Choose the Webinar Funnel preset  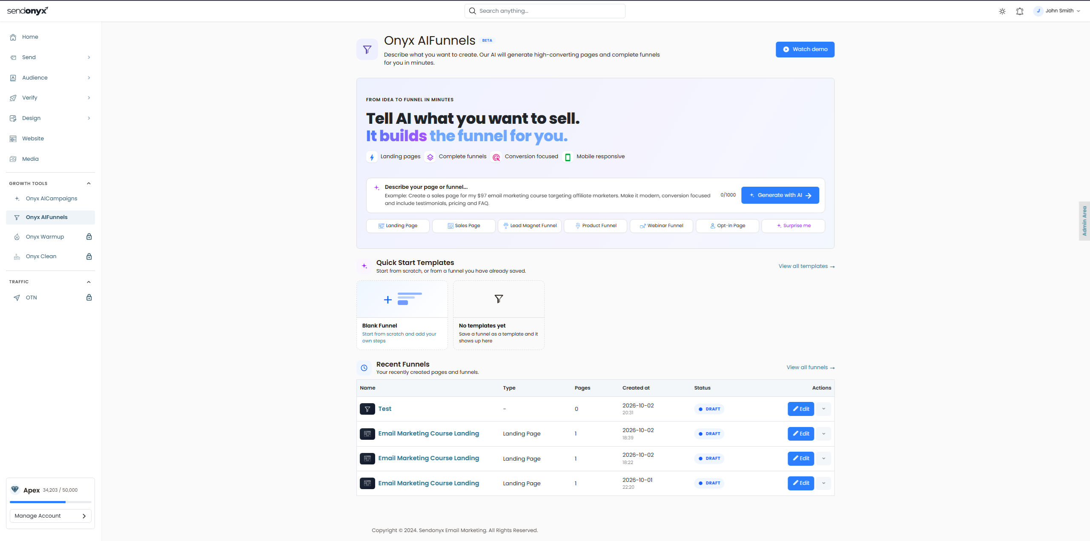tap(661, 226)
